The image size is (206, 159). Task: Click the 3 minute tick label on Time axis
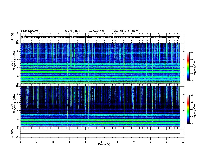click(x=69, y=142)
